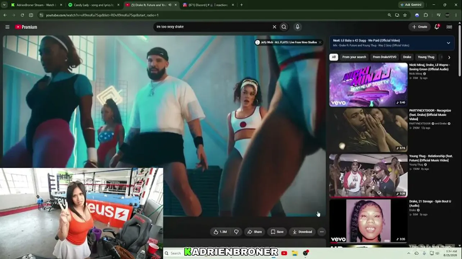Open the Young Thug Relationship thumbnail
This screenshot has width=462, height=259.
point(368,176)
